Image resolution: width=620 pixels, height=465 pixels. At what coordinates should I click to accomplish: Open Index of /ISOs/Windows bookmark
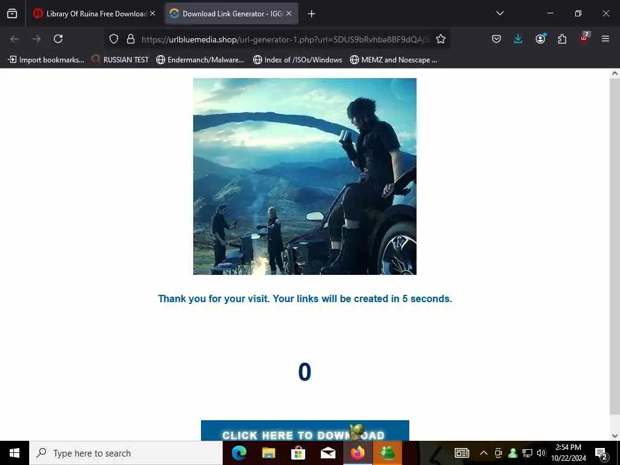pyautogui.click(x=297, y=60)
